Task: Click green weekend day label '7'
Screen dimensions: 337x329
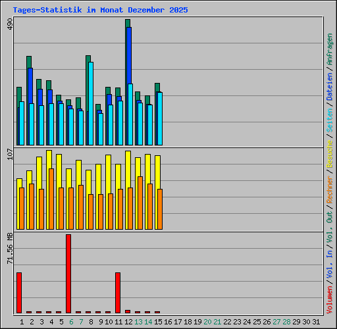Action: pos(81,322)
